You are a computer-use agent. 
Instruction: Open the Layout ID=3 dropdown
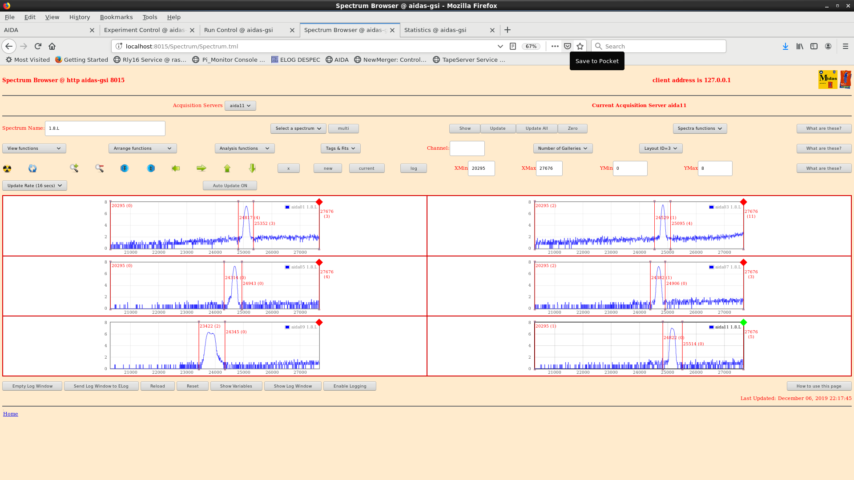click(x=661, y=148)
